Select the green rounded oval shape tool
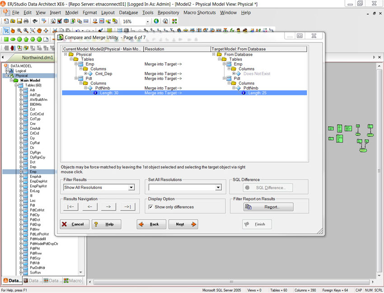 pos(13,39)
